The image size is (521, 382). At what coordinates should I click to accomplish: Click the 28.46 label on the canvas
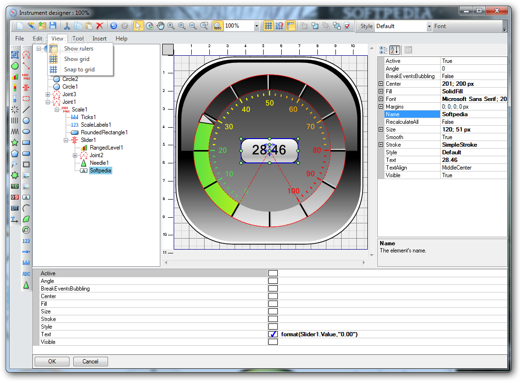point(269,150)
